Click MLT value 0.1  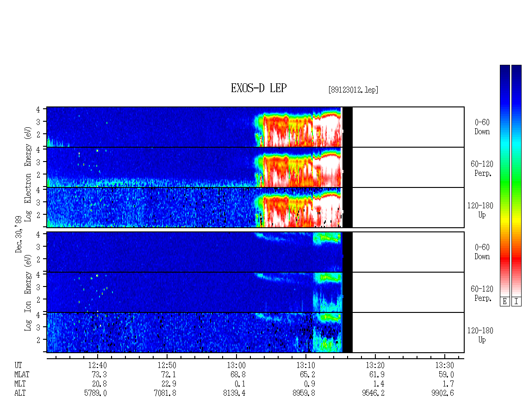(x=240, y=384)
